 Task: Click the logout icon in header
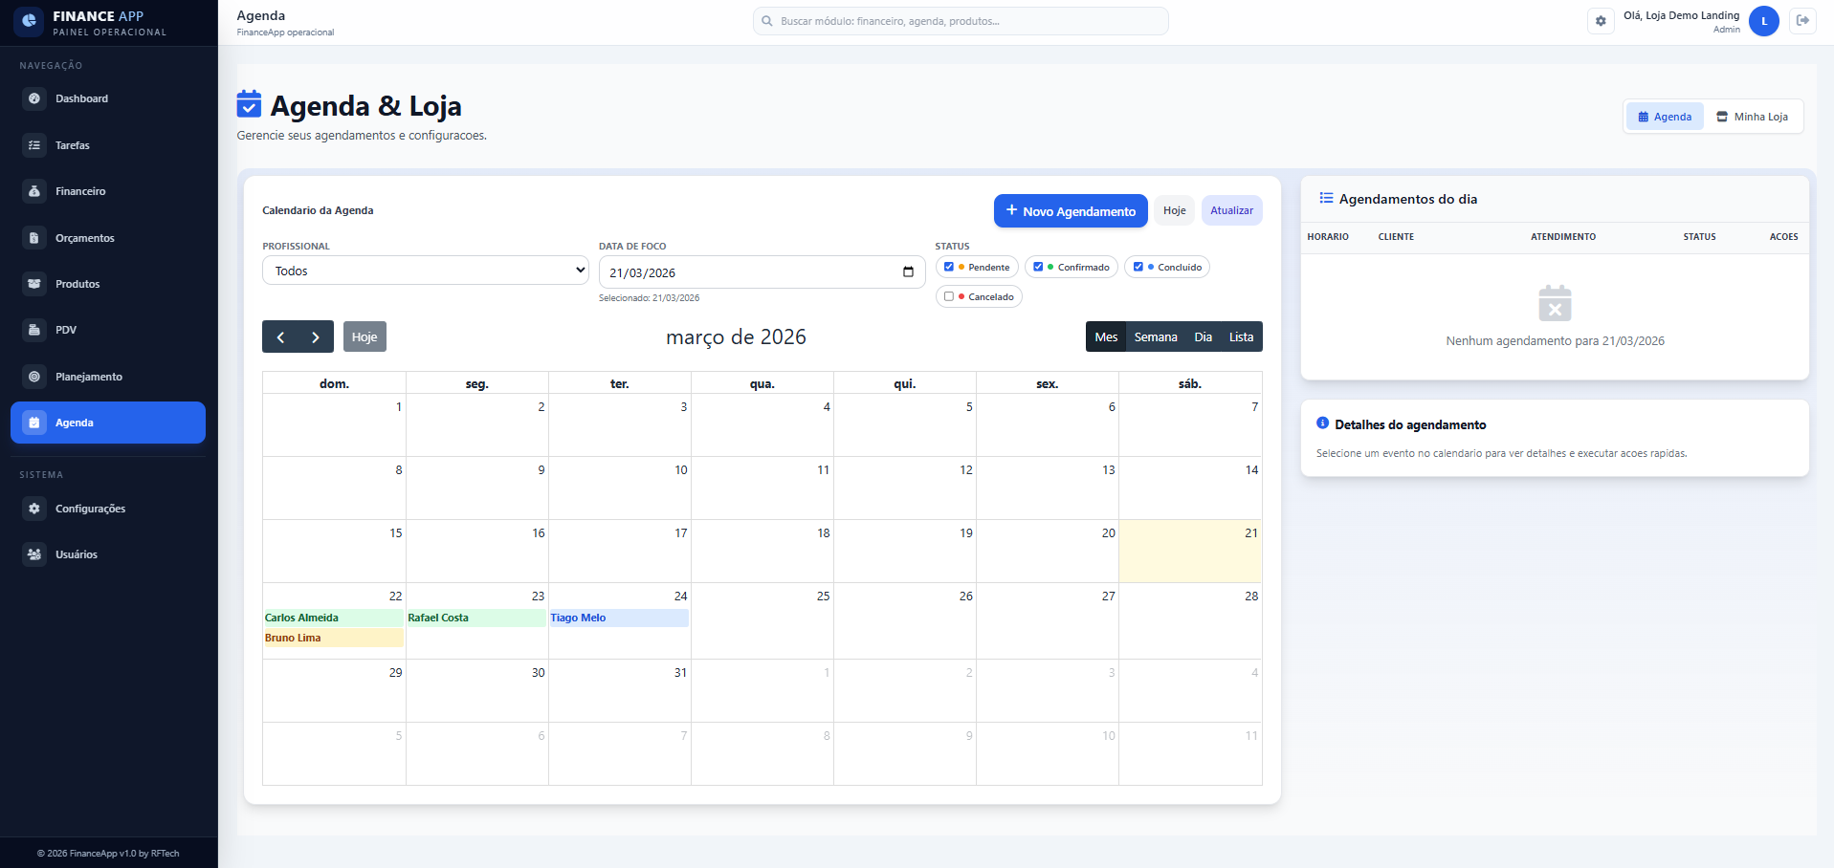(1802, 21)
